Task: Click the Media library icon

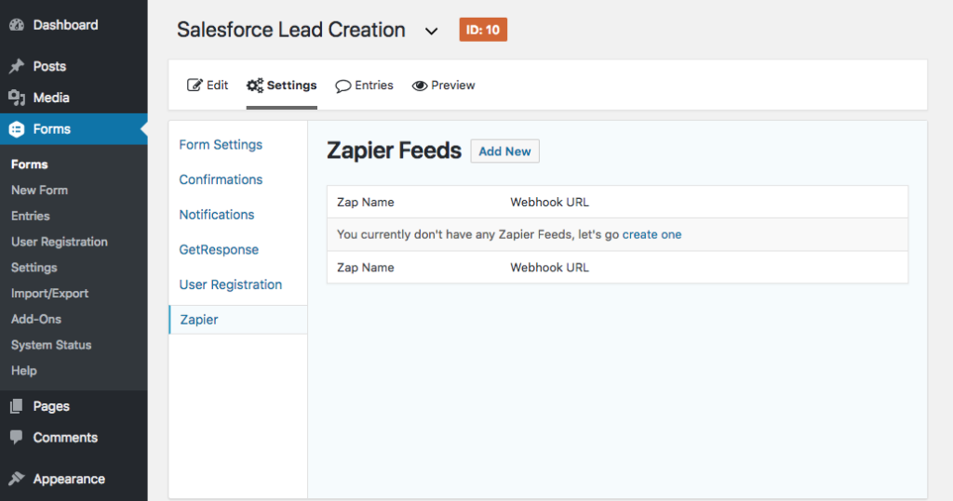Action: pos(17,98)
